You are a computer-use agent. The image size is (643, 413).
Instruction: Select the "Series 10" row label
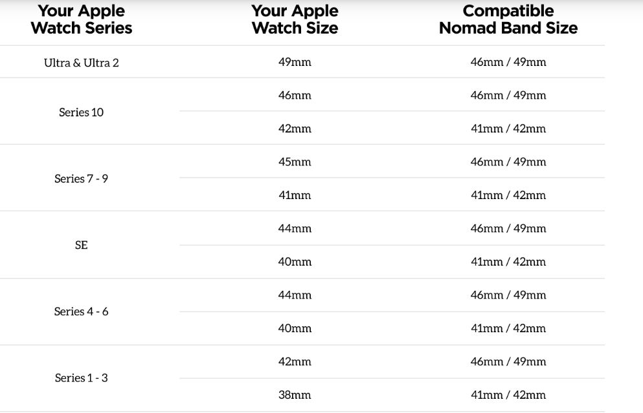pyautogui.click(x=82, y=112)
